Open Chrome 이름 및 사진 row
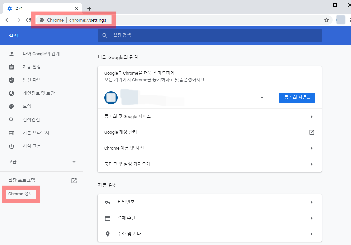 click(x=209, y=148)
